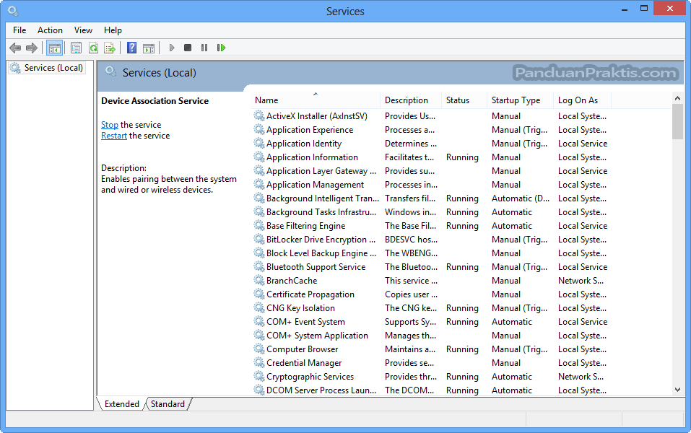This screenshot has width=691, height=433.
Task: Click gear icon beside Cryptographic Services
Action: click(259, 376)
